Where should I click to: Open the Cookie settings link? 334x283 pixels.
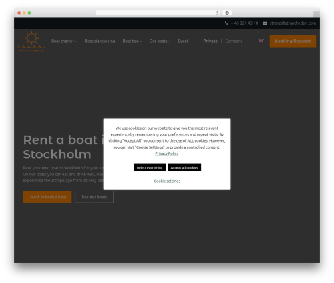click(167, 181)
